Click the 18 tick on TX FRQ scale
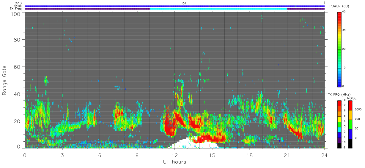 [x=344, y=100]
